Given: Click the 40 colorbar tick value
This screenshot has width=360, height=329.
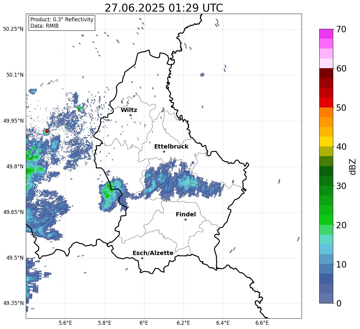Looking at the screenshot, I should [x=341, y=147].
